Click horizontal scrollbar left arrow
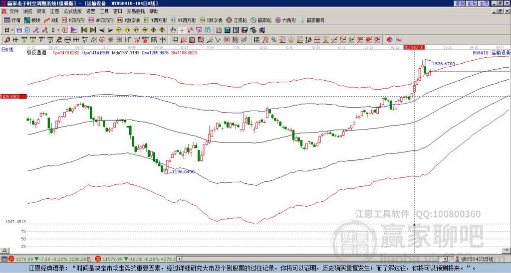Screen dimensions: 511x273 click(180, 259)
